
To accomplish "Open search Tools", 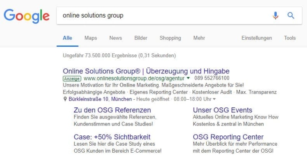I will pos(290,38).
